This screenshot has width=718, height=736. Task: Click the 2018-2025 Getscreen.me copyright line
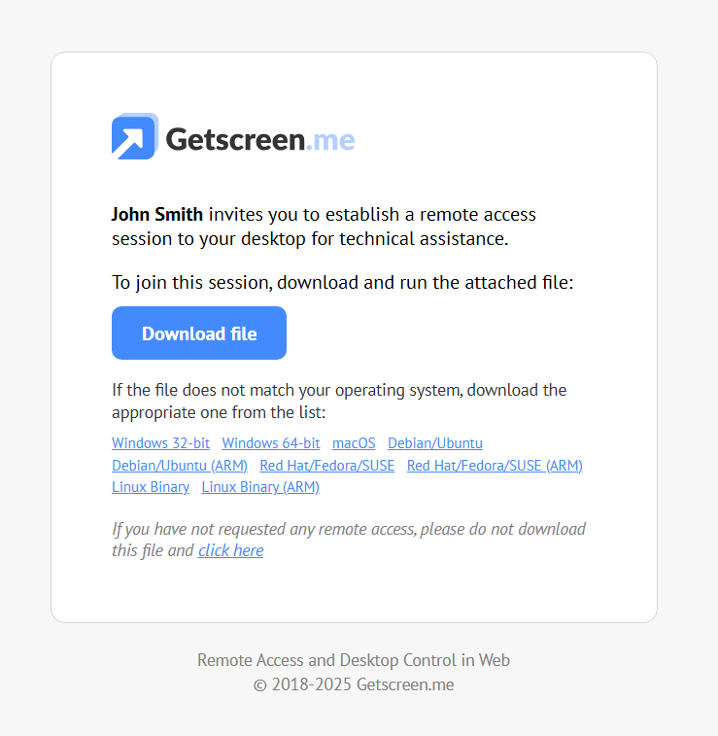pos(354,684)
